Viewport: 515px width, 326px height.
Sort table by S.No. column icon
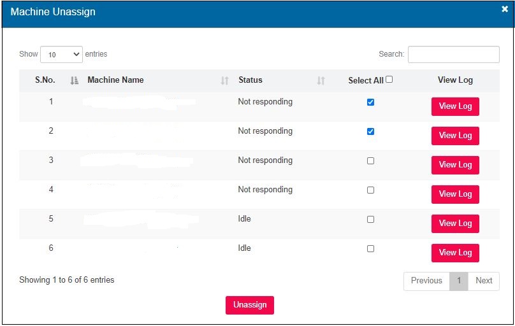(x=74, y=81)
